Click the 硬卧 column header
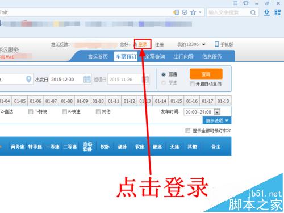The height and width of the screenshot is (213, 284). (x=122, y=147)
